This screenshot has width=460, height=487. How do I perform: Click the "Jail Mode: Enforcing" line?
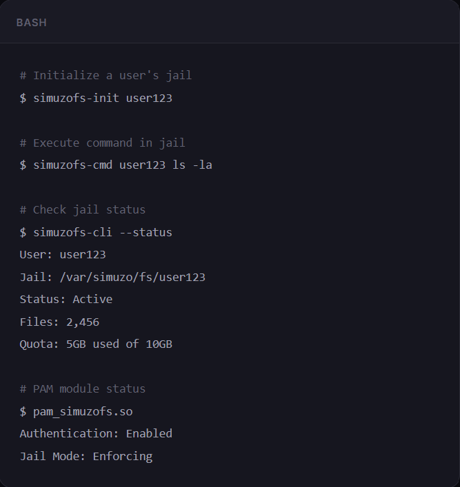86,456
